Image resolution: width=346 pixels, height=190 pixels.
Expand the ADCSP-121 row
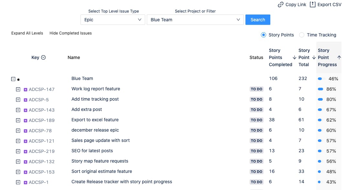click(18, 141)
